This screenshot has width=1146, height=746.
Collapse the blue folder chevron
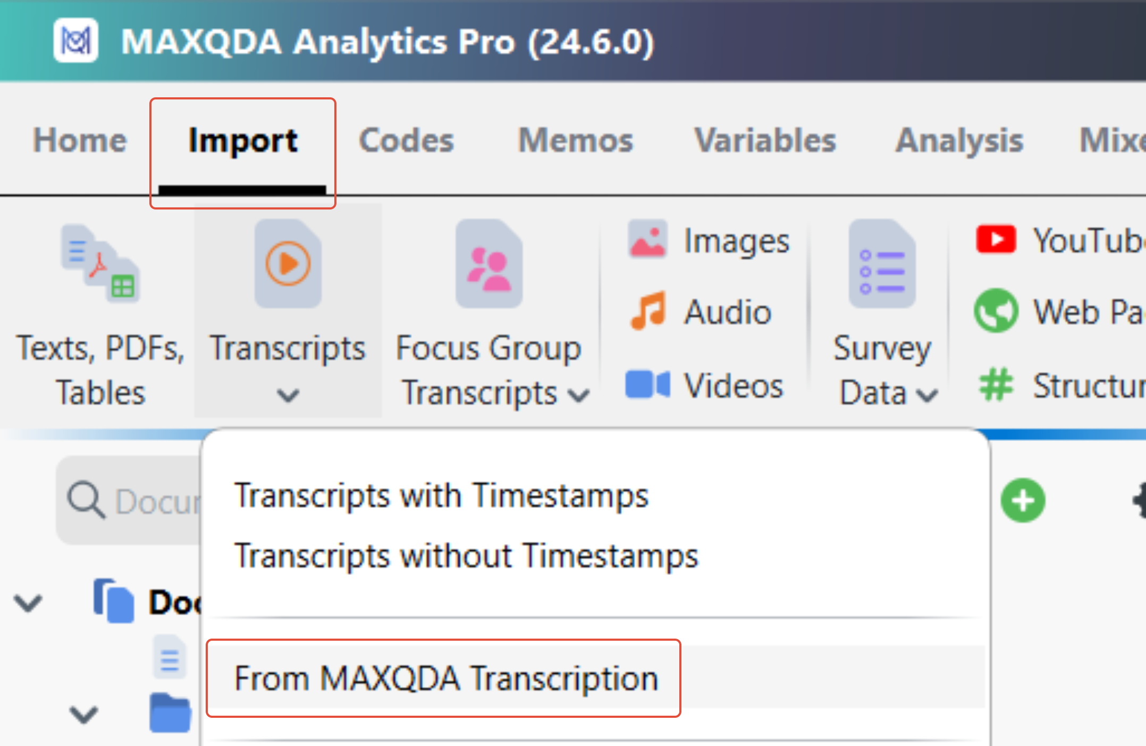point(84,715)
